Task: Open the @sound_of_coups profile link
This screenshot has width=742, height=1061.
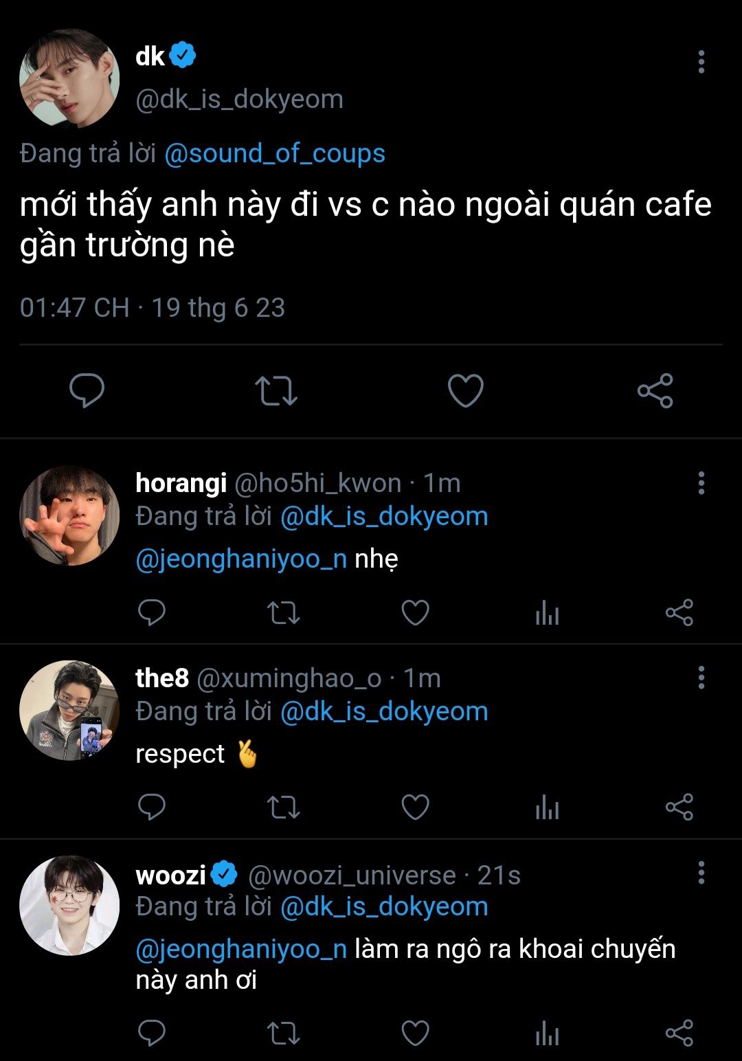Action: click(x=275, y=153)
